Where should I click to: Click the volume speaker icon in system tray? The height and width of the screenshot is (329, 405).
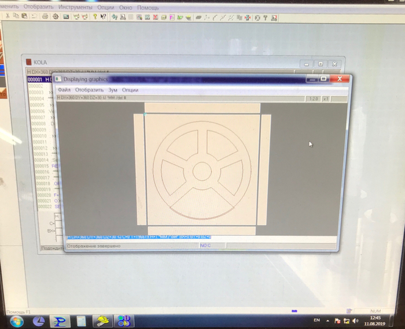coord(355,321)
